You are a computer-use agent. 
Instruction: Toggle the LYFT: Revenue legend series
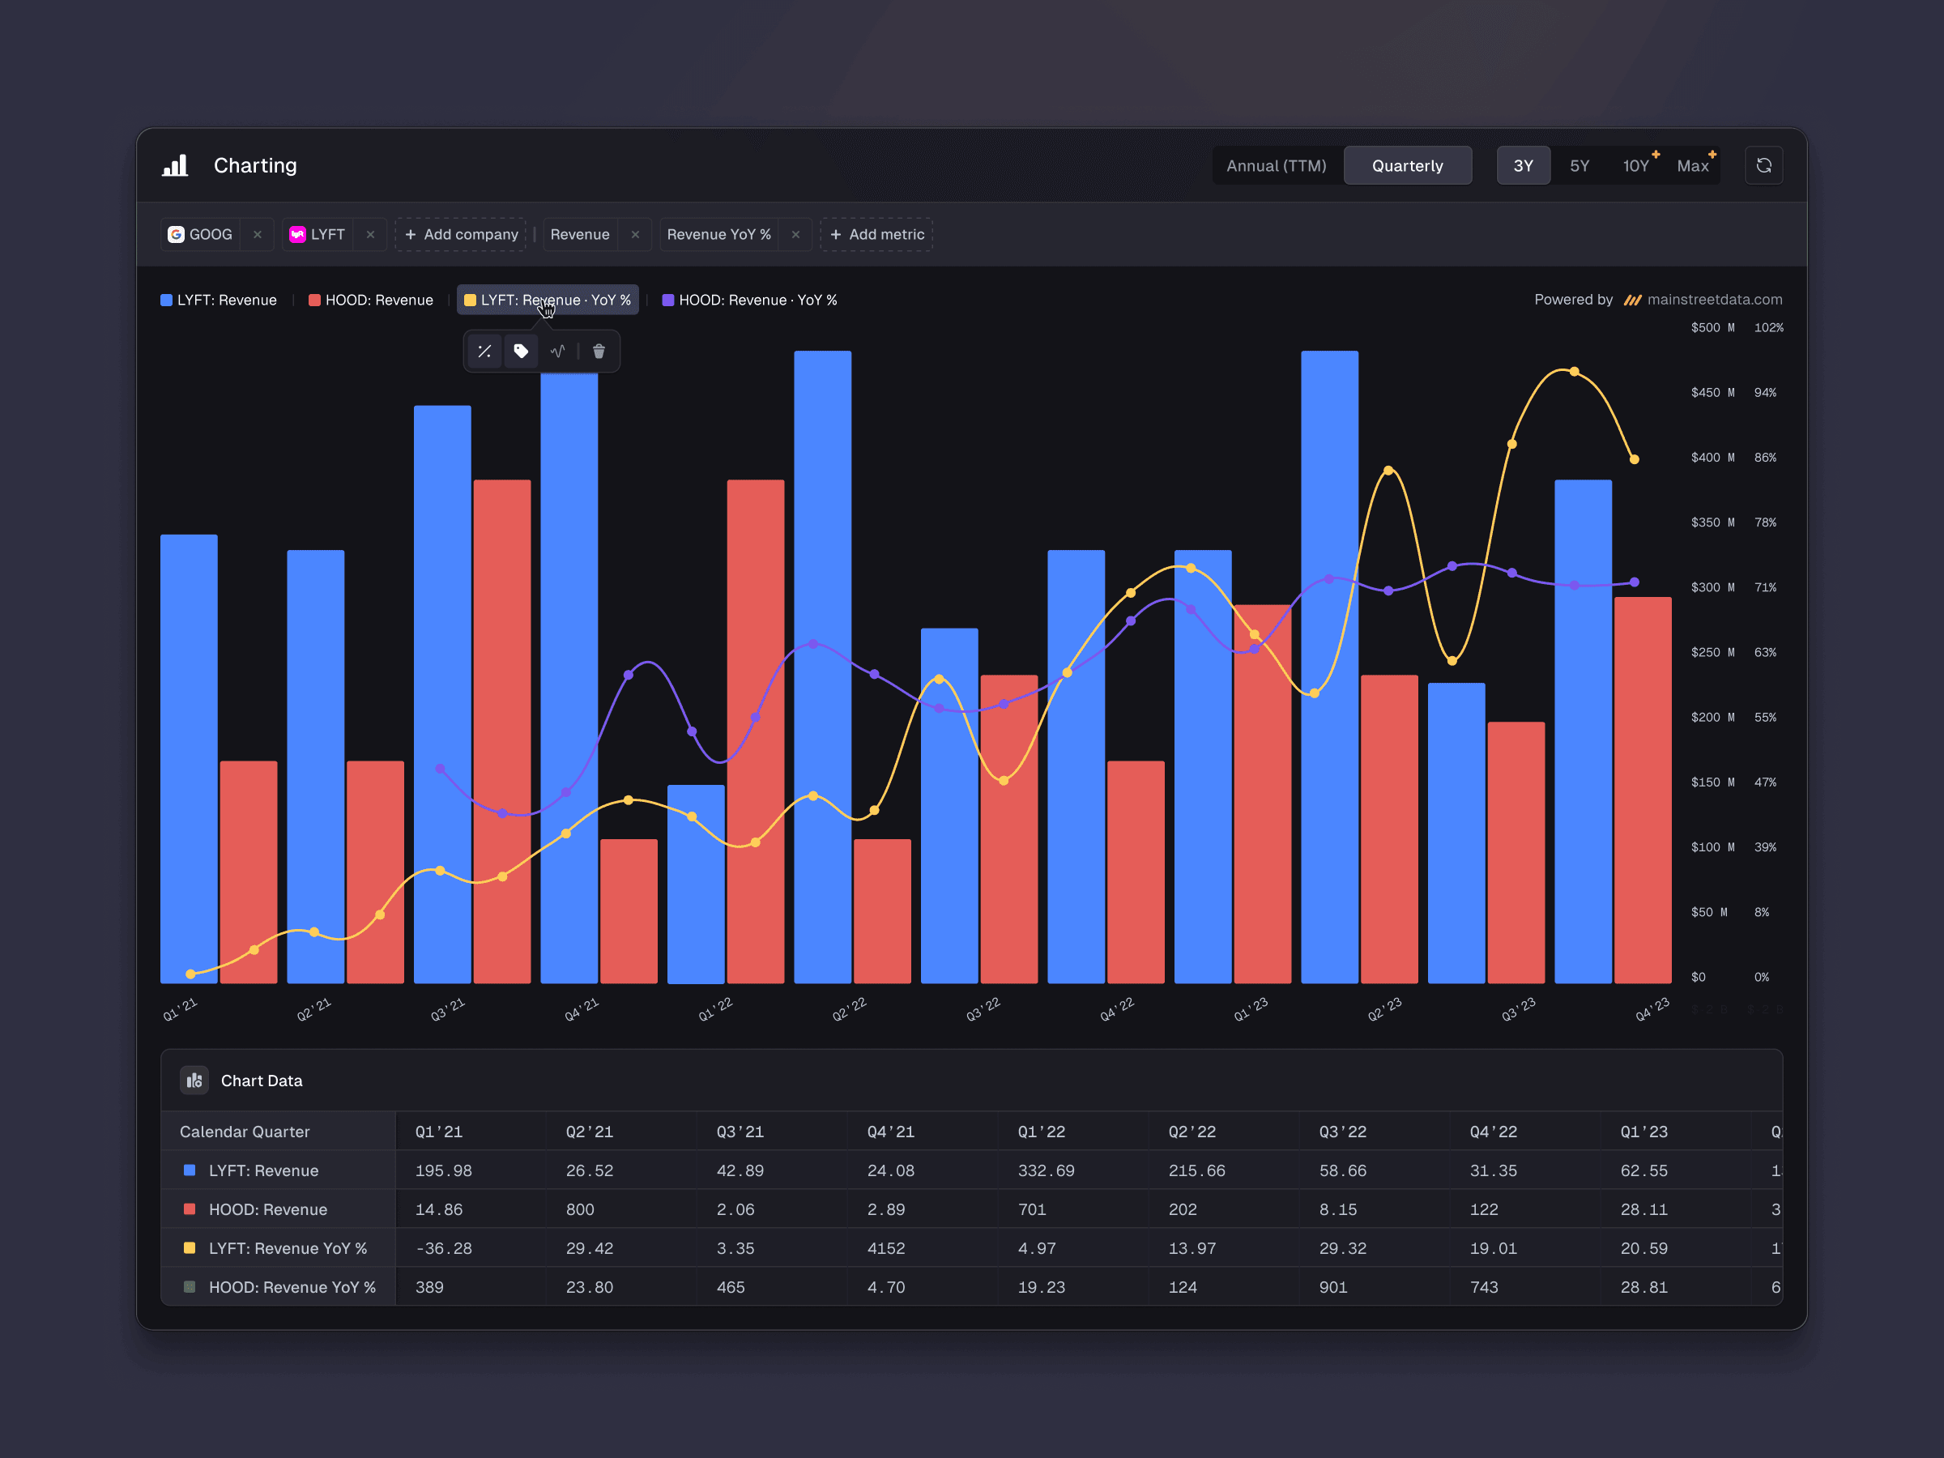click(x=219, y=300)
